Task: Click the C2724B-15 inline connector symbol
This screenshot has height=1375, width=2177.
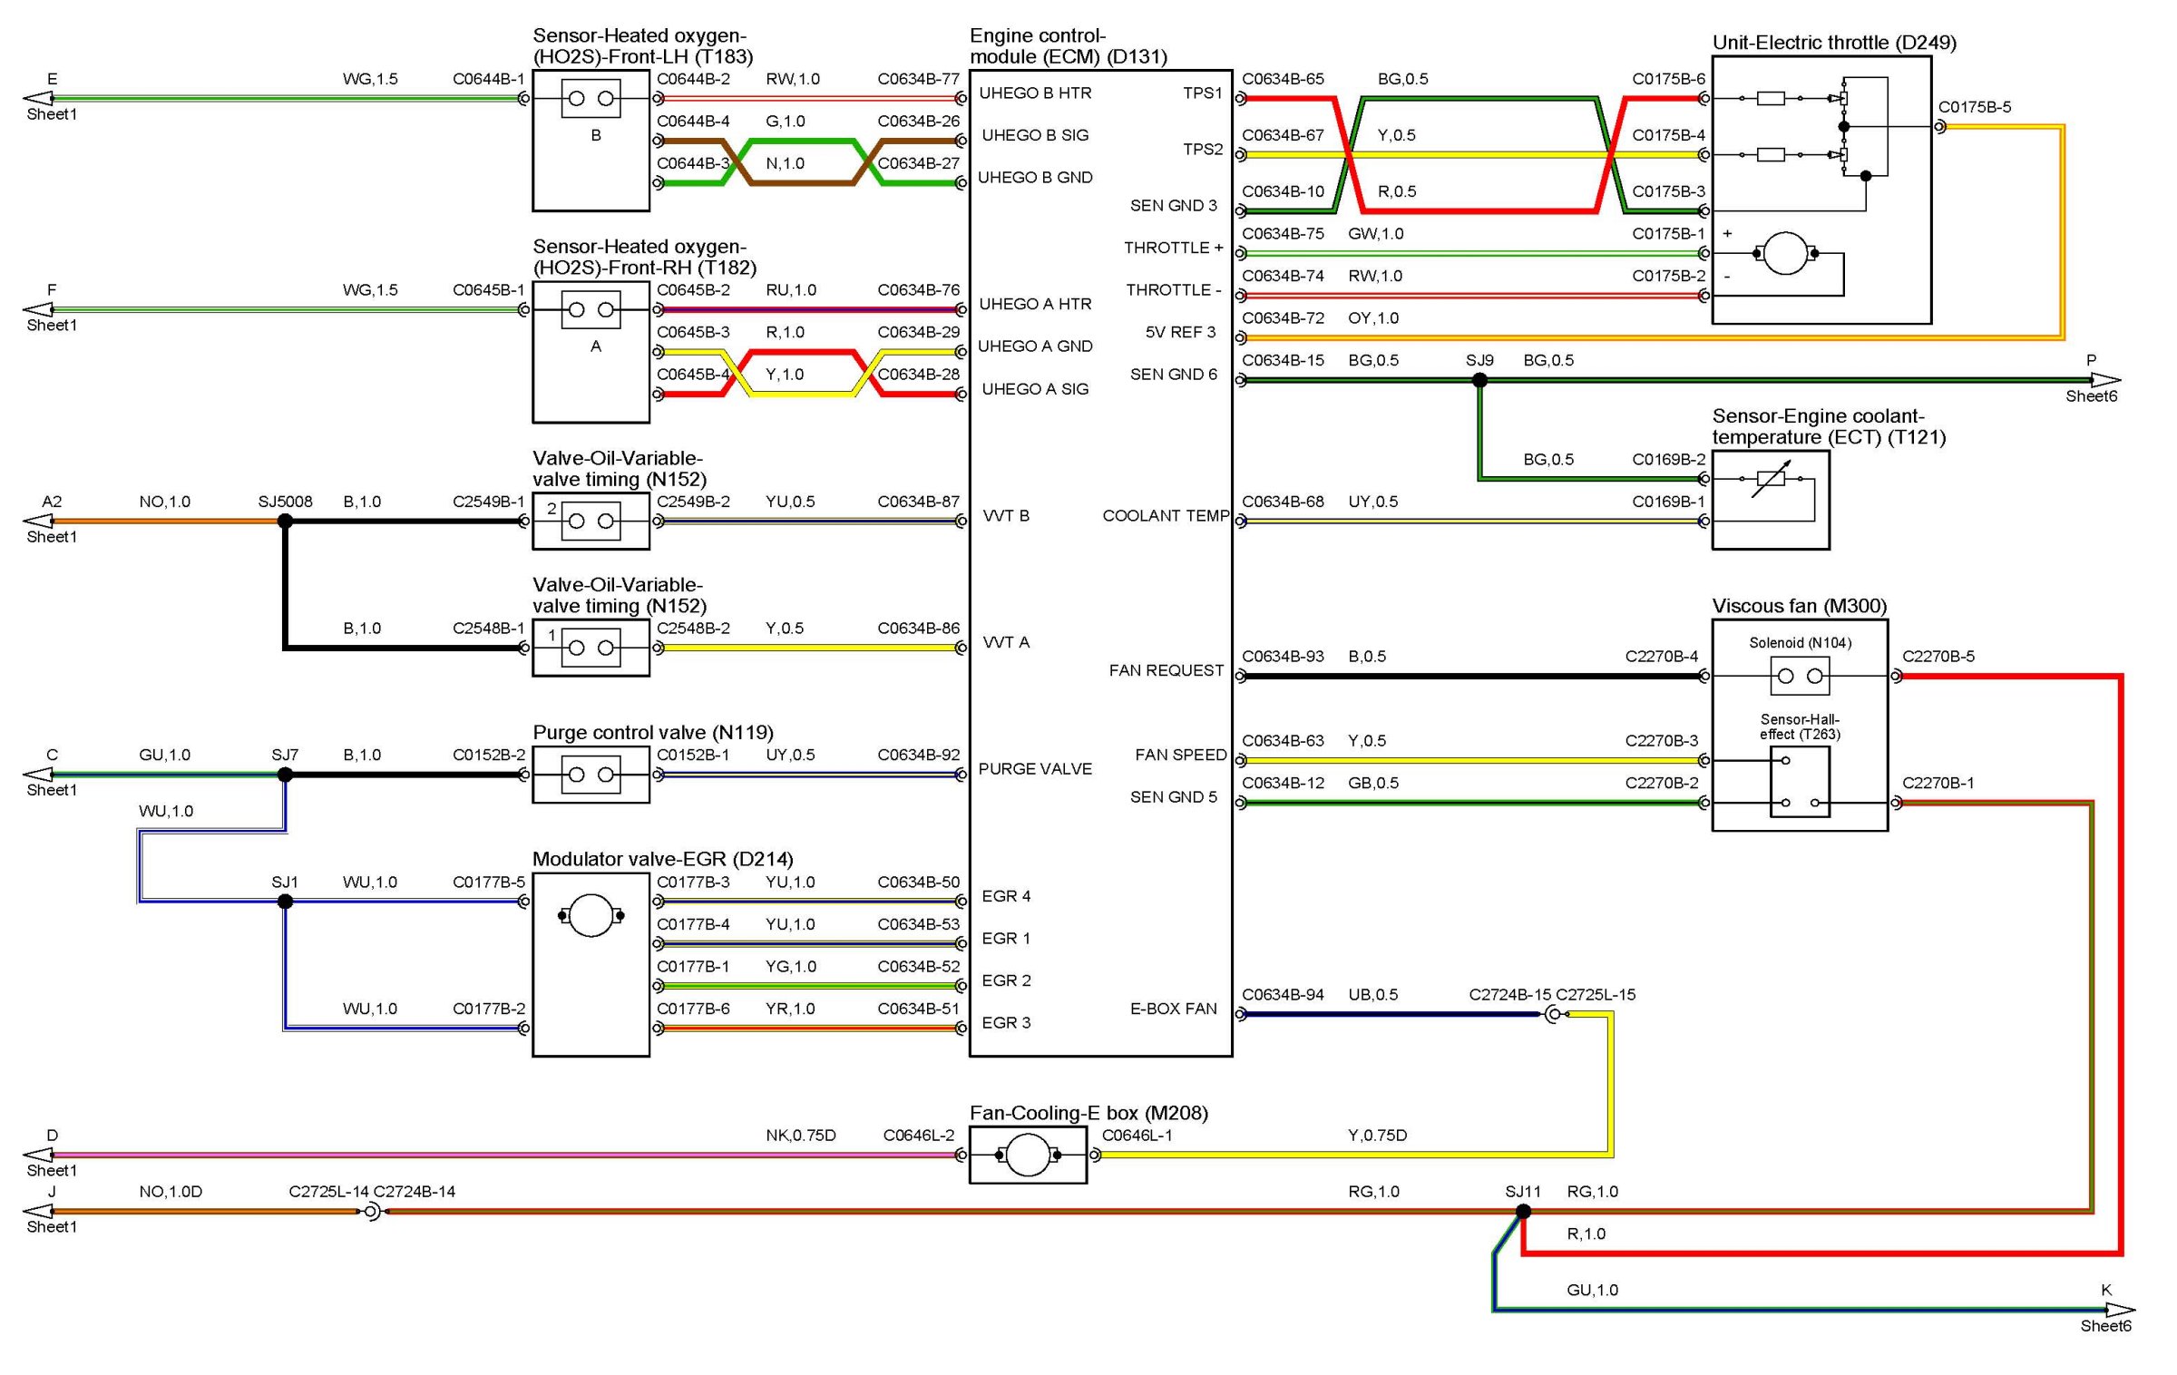Action: (1553, 1014)
